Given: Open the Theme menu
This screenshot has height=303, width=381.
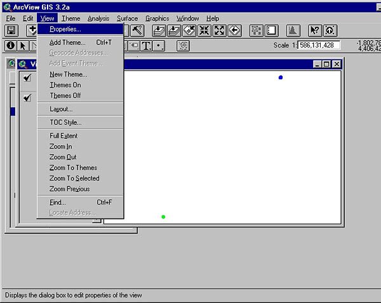Looking at the screenshot, I should tap(70, 18).
